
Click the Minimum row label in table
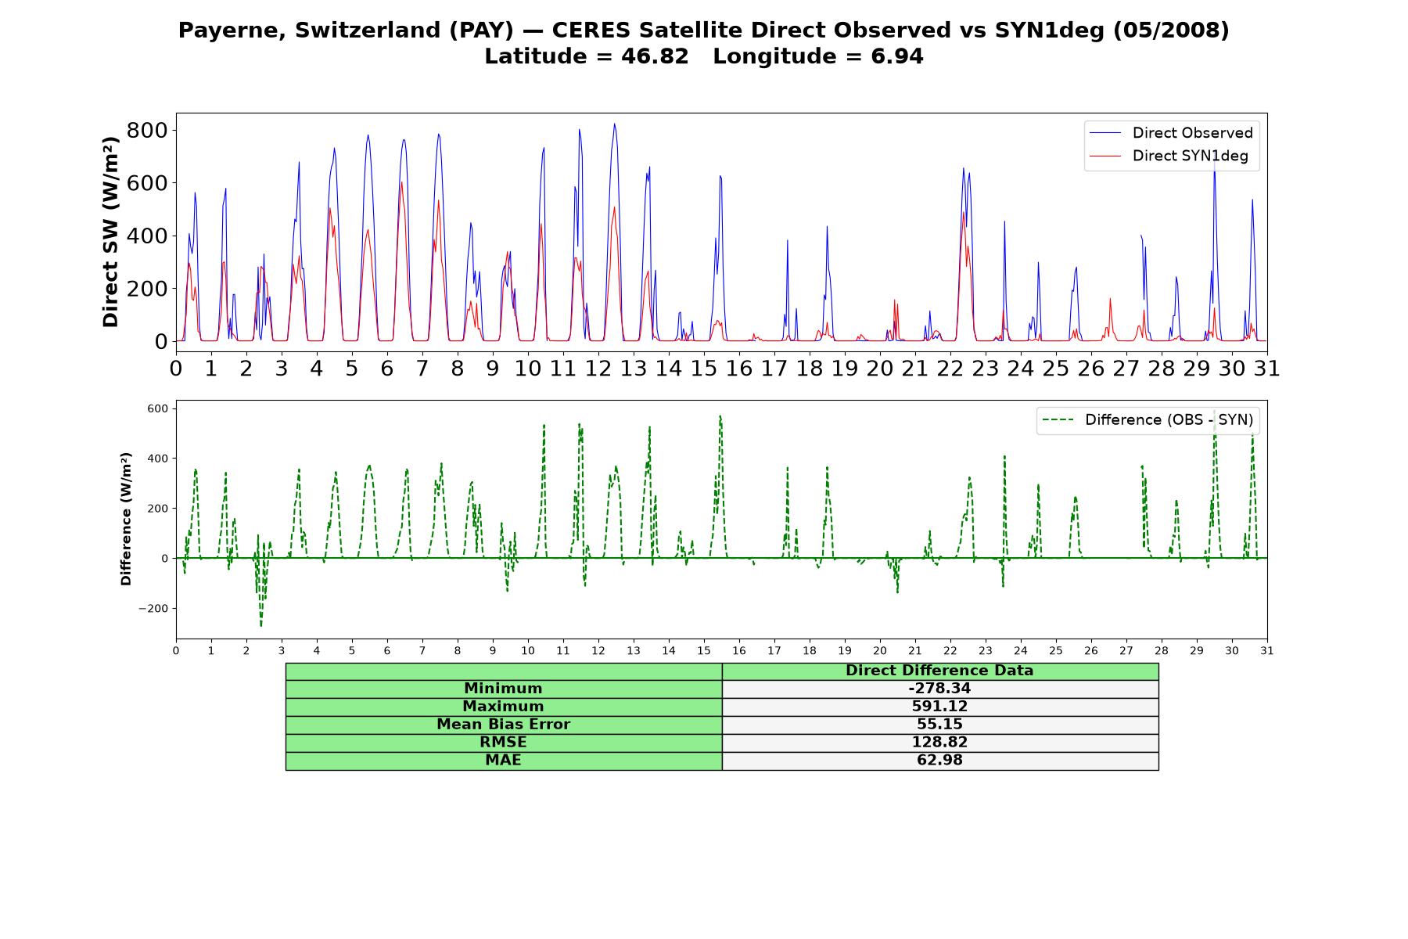pos(503,689)
